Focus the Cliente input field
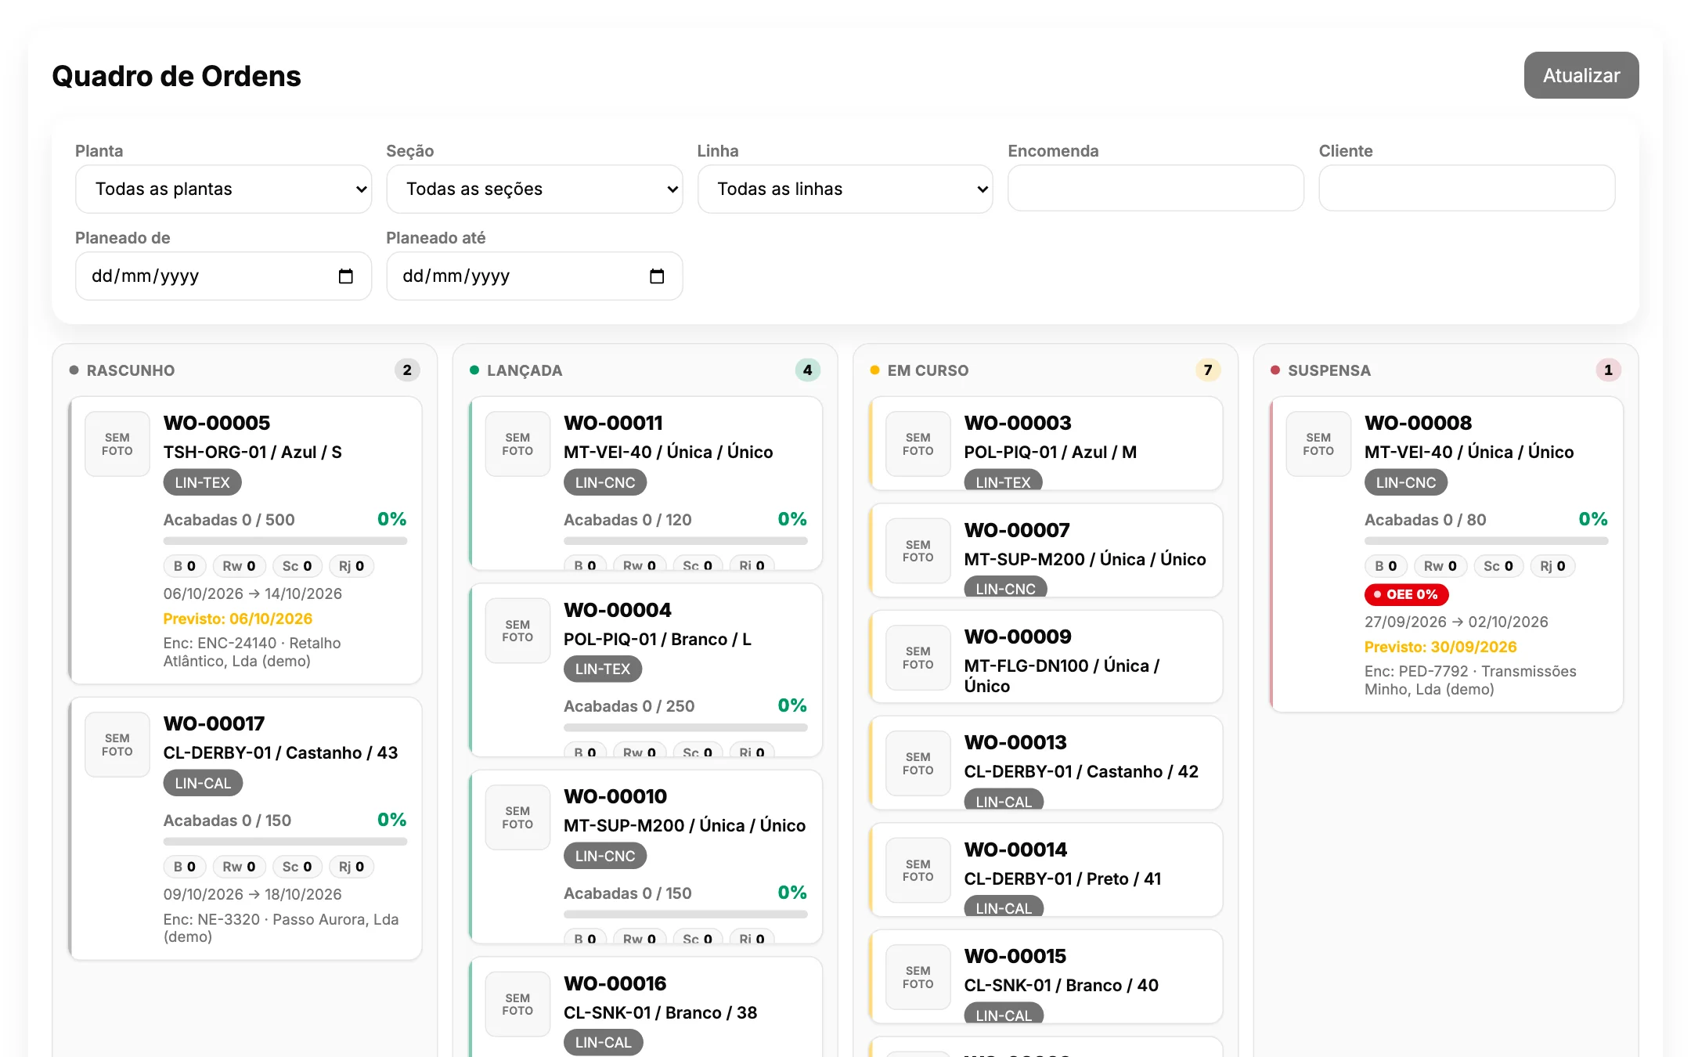Image resolution: width=1691 pixels, height=1057 pixels. tap(1466, 188)
